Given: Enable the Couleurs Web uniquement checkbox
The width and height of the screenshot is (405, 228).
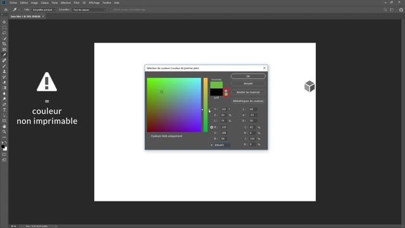Looking at the screenshot, I should coord(149,136).
